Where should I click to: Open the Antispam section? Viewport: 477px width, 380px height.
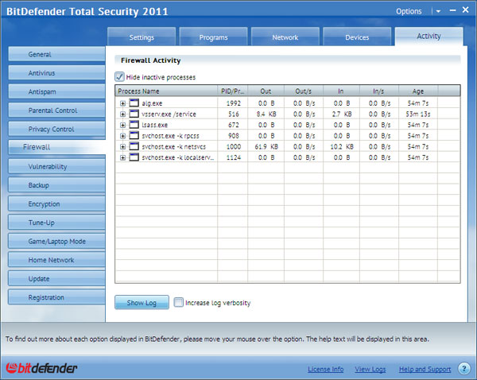tap(56, 91)
